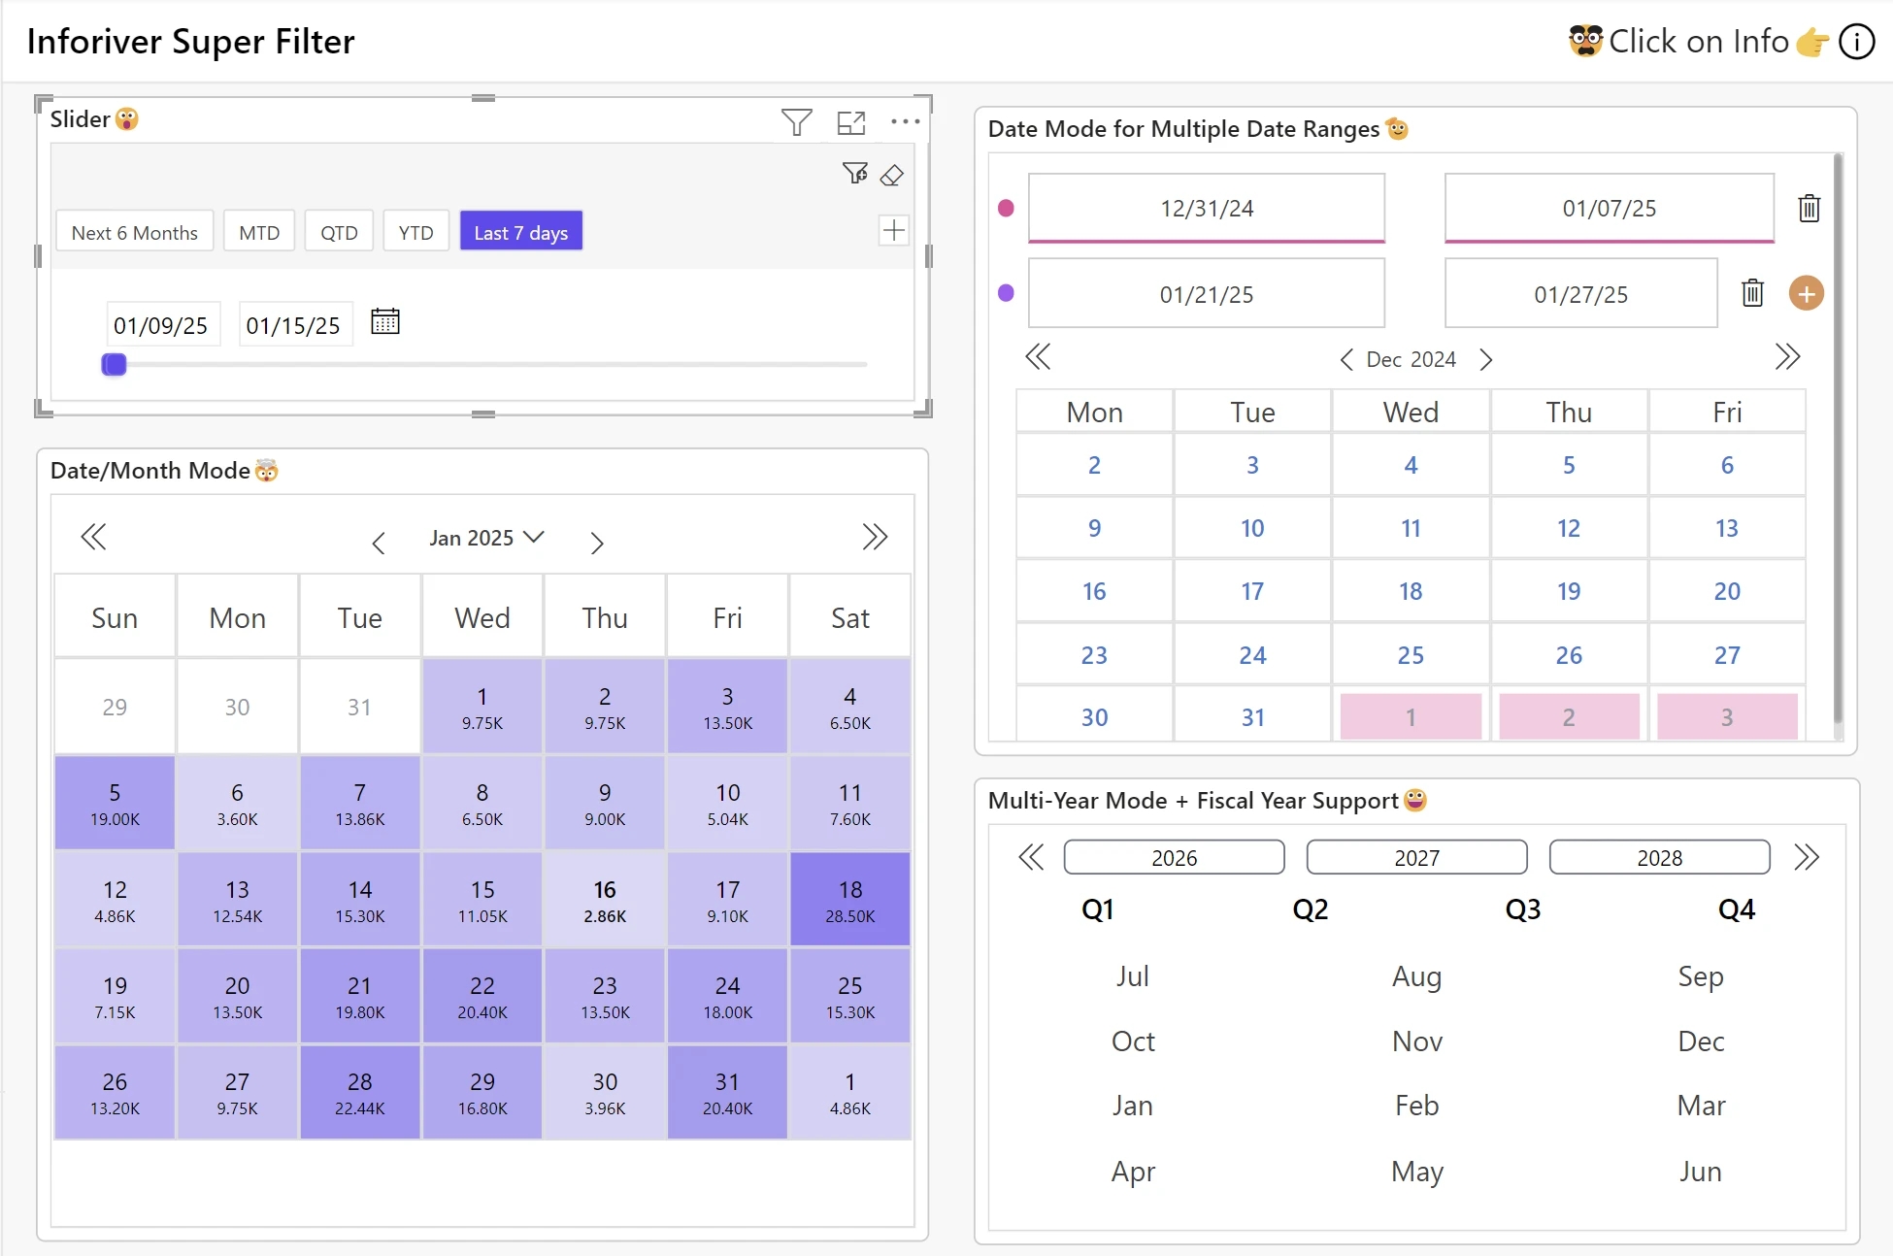Screen dimensions: 1893x1256
Task: Select QTD preset
Action: click(x=339, y=232)
